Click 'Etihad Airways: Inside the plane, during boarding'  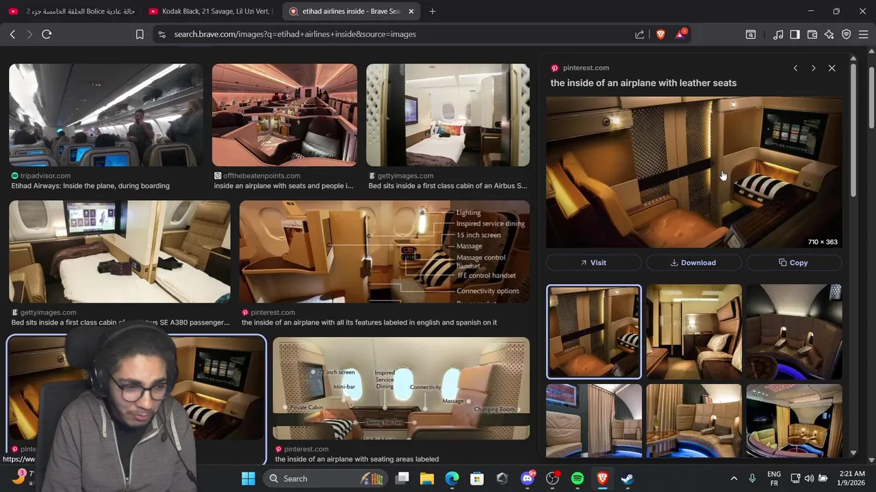coord(90,186)
